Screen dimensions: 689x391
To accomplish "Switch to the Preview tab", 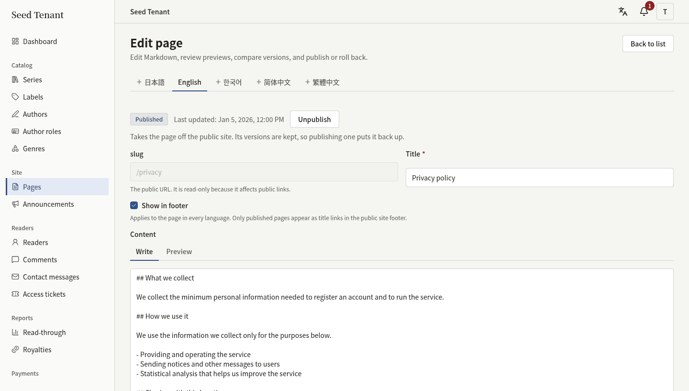I will click(179, 252).
